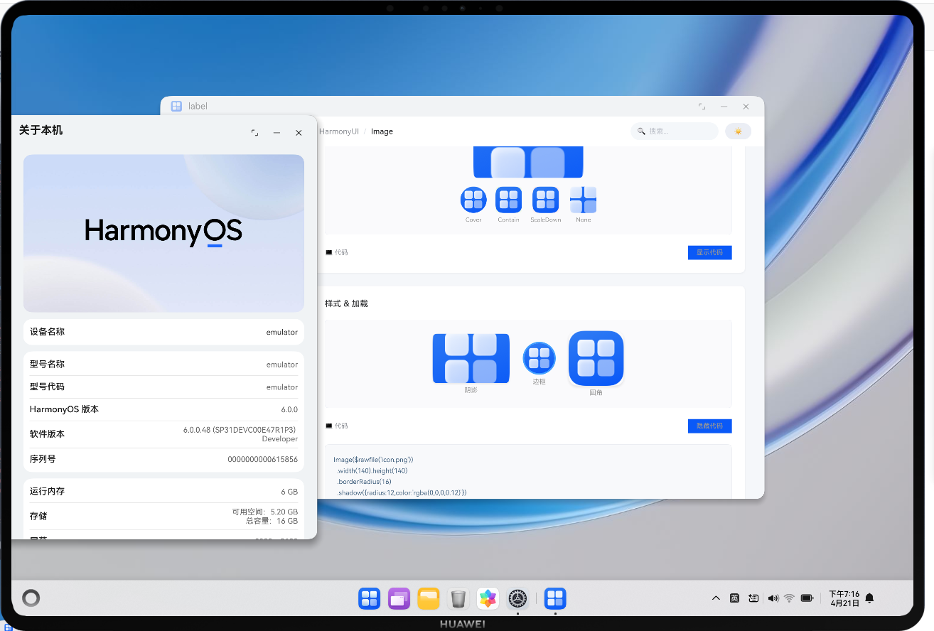Open the keyboard input method tray icon

coord(753,598)
